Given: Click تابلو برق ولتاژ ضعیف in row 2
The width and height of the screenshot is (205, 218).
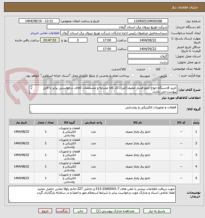Looking at the screenshot, I should coord(138,143).
